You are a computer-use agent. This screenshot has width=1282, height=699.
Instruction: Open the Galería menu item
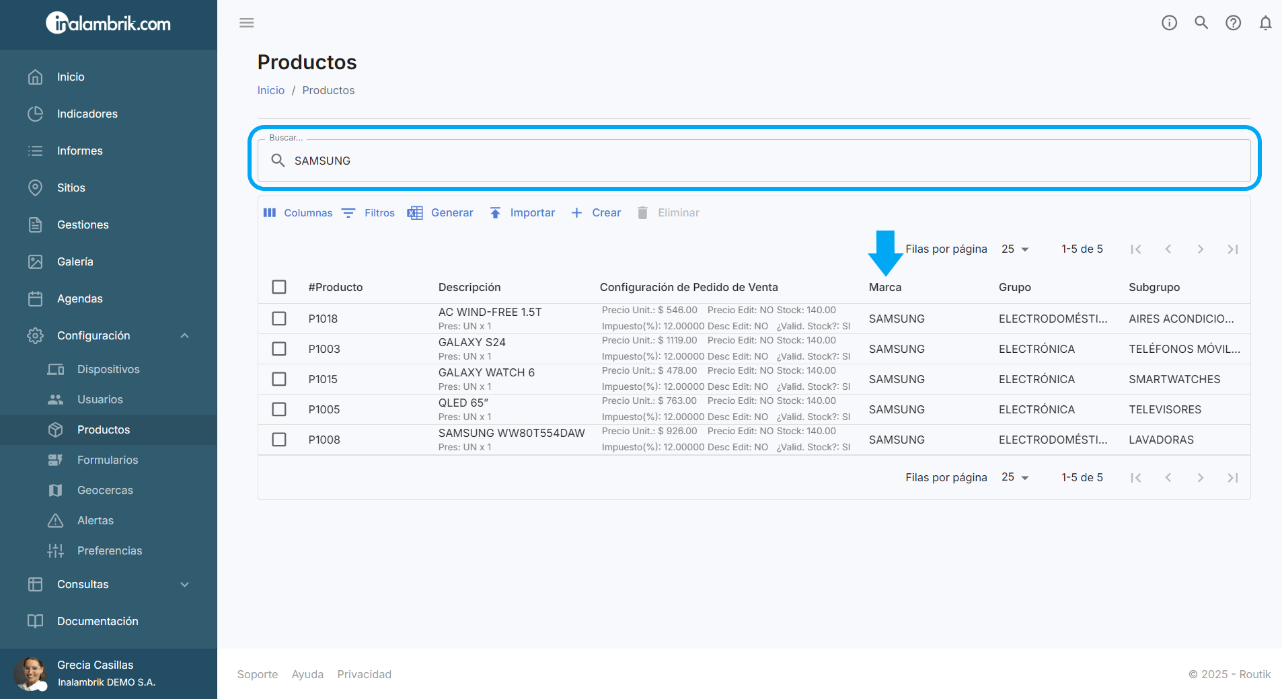pyautogui.click(x=108, y=261)
